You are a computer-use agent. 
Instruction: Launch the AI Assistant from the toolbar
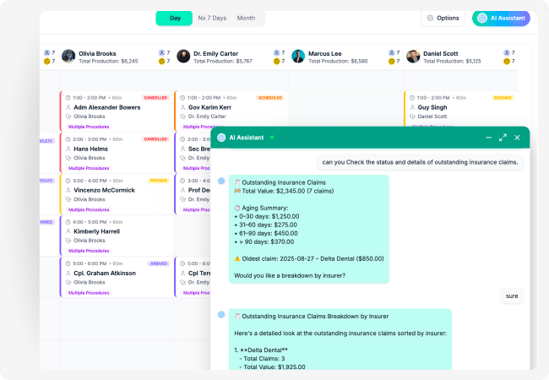coord(503,18)
